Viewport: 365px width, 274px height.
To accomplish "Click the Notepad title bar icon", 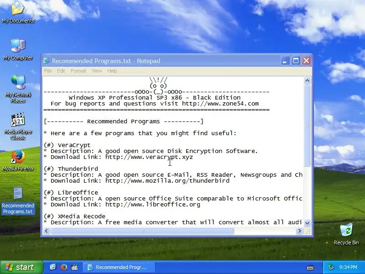I will point(46,61).
